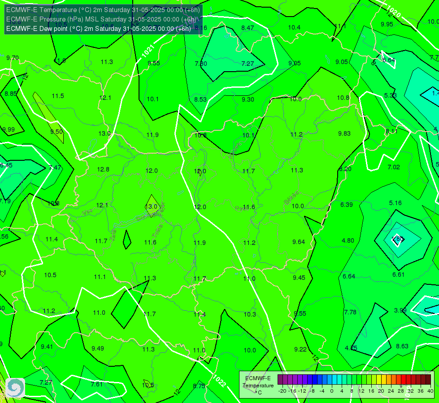439x403 pixels.
Task: Click the map value 8.47
Action: click(248, 28)
